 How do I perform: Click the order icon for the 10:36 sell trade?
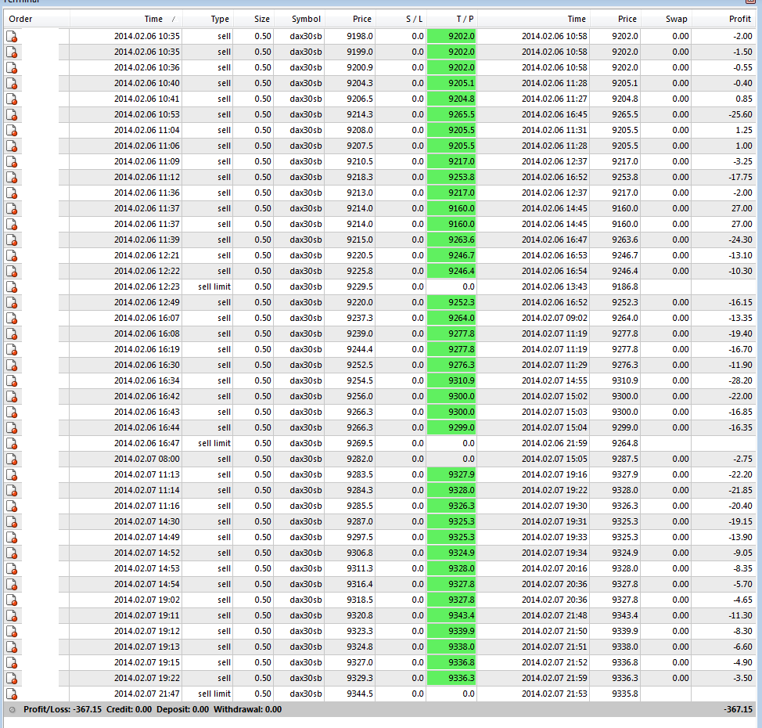point(12,67)
